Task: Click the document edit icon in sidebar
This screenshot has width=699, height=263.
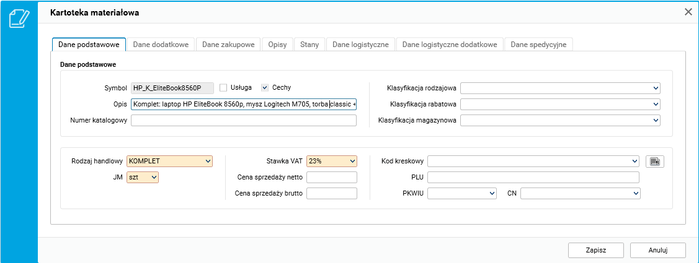Action: point(19,18)
